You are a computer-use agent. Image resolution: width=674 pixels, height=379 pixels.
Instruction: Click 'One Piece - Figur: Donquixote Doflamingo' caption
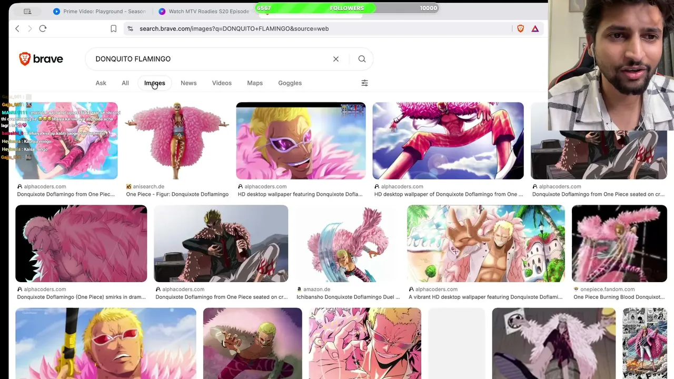coord(177,194)
